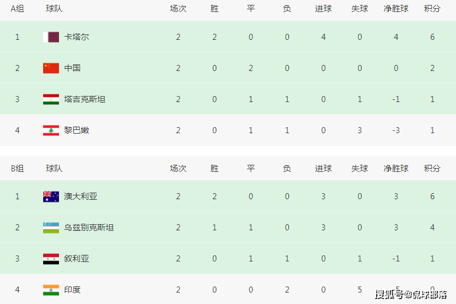The image size is (456, 304).
Task: Click 积分 column header in Group A
Action: point(432,9)
